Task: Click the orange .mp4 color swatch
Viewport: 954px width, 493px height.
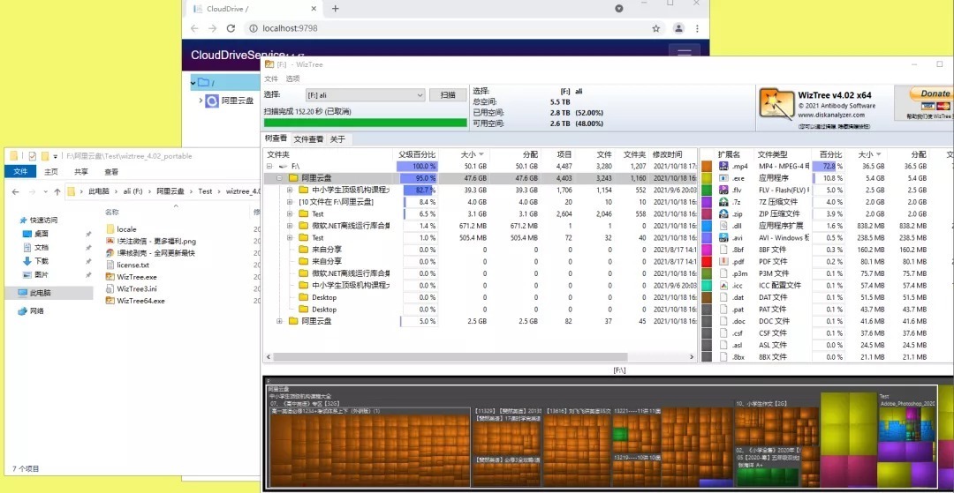Action: click(x=707, y=167)
